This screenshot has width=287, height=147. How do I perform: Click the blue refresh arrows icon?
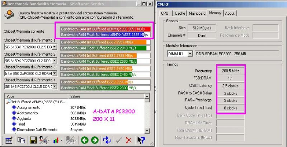107,140
